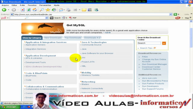Image resolution: width=193 pixels, height=109 pixels.
Task: Expand the address bar dropdown
Action: tap(170, 14)
